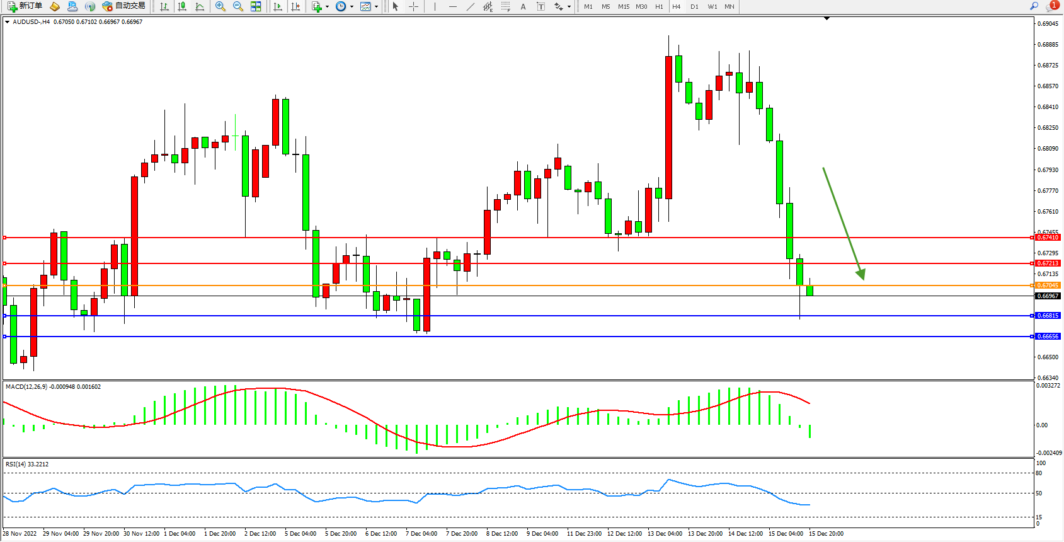The image size is (1064, 542).
Task: Zoom in on the chart
Action: [x=220, y=6]
